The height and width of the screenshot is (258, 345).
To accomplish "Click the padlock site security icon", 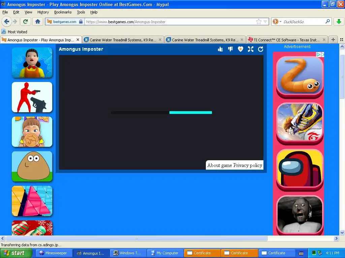I will point(81,21).
